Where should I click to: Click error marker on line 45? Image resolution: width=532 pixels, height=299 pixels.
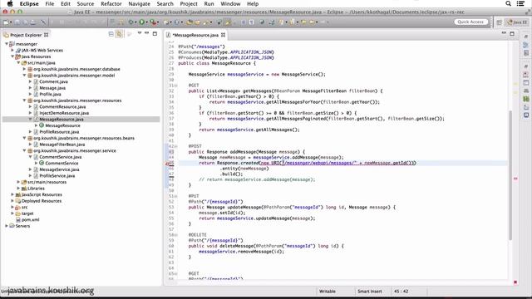168,163
